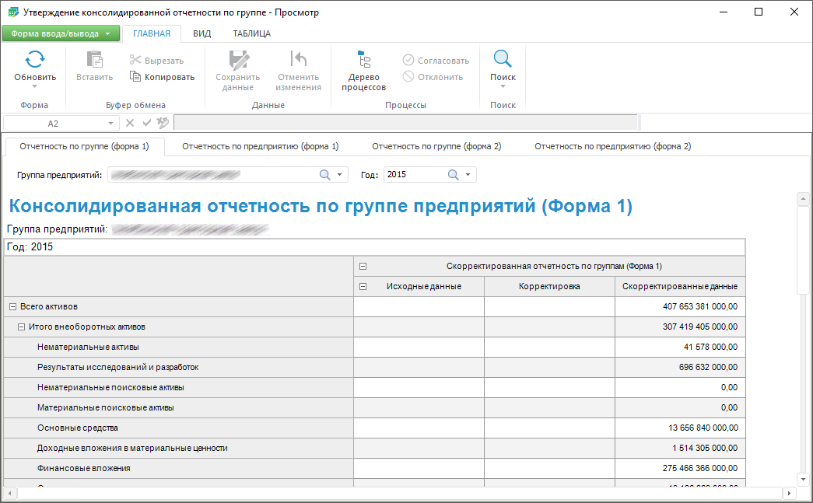Image resolution: width=813 pixels, height=503 pixels.
Task: Click Сохранить данные icon
Action: tap(237, 60)
